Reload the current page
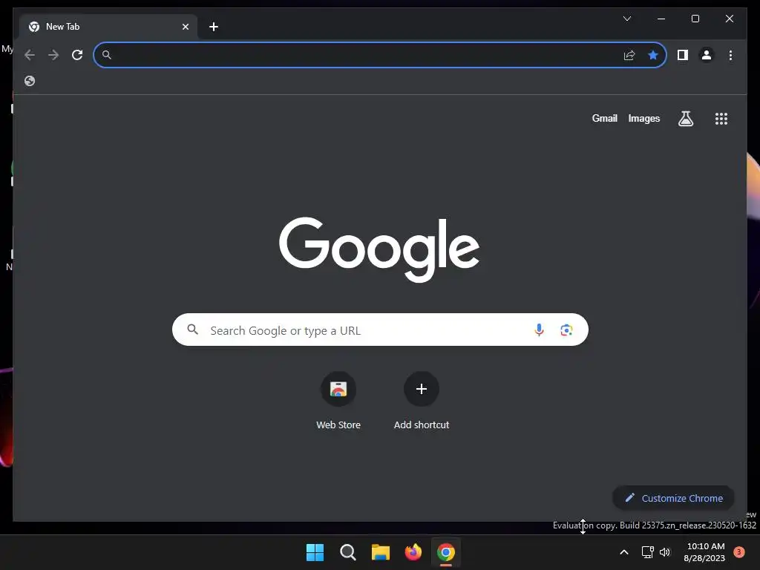The height and width of the screenshot is (570, 760). coord(77,55)
